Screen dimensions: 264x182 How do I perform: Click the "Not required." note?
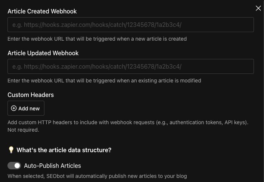click(23, 130)
